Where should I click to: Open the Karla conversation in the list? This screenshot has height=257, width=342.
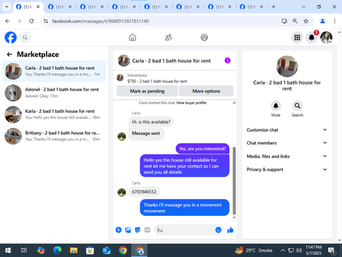(54, 114)
